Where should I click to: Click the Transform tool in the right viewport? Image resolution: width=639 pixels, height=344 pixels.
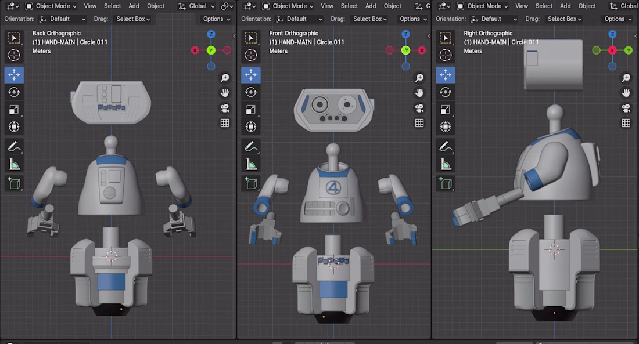tap(446, 126)
